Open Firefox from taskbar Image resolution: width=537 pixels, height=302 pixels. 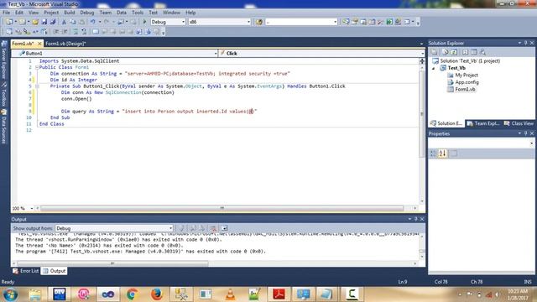157,294
